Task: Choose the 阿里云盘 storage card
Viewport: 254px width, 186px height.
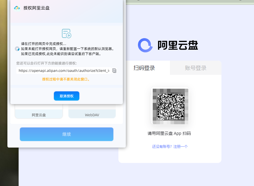Action: tap(39, 111)
